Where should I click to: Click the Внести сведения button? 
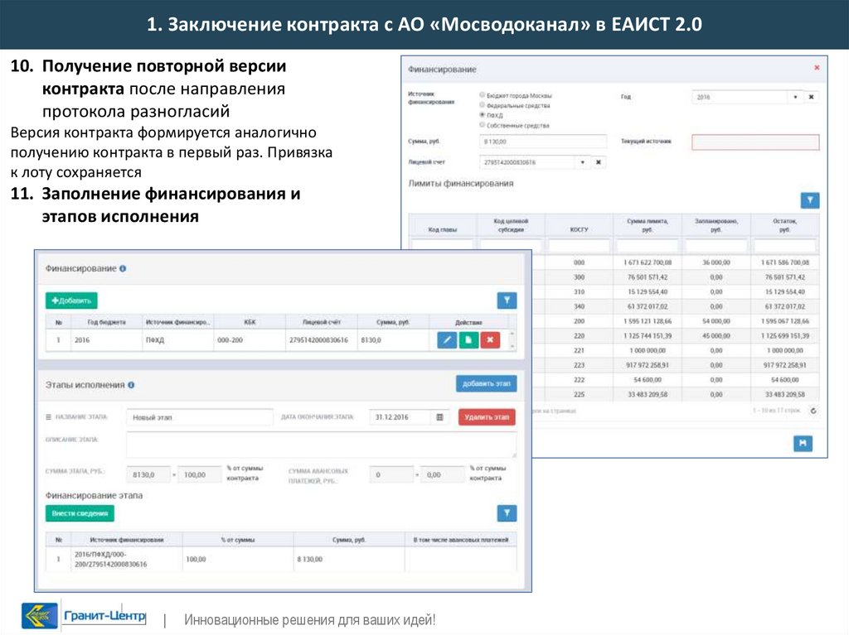tap(80, 513)
